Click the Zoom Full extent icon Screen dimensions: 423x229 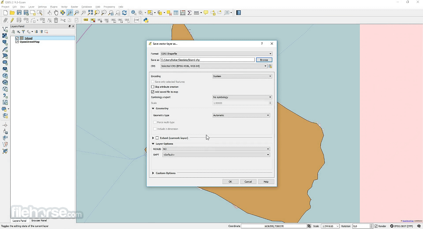[90, 13]
